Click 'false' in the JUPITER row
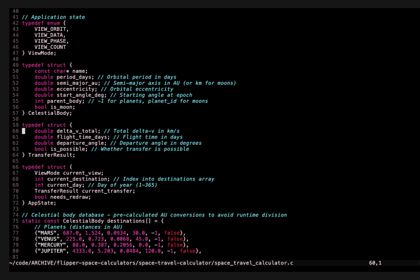This screenshot has height=280, width=420. pos(188,251)
